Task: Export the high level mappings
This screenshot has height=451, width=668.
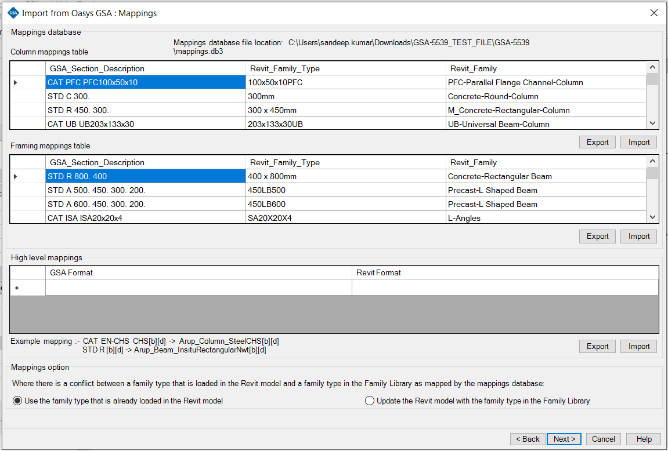Action: 597,346
